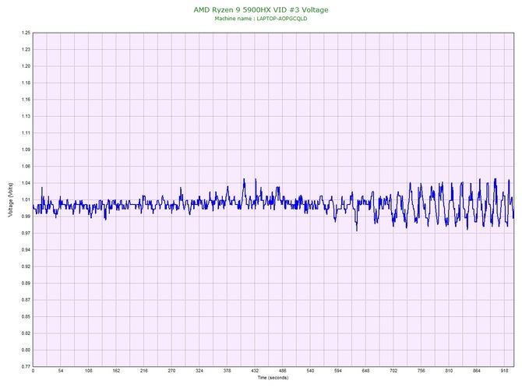This screenshot has width=522, height=391.
Task: Click the 324 seconds time axis label
Action: pos(199,371)
